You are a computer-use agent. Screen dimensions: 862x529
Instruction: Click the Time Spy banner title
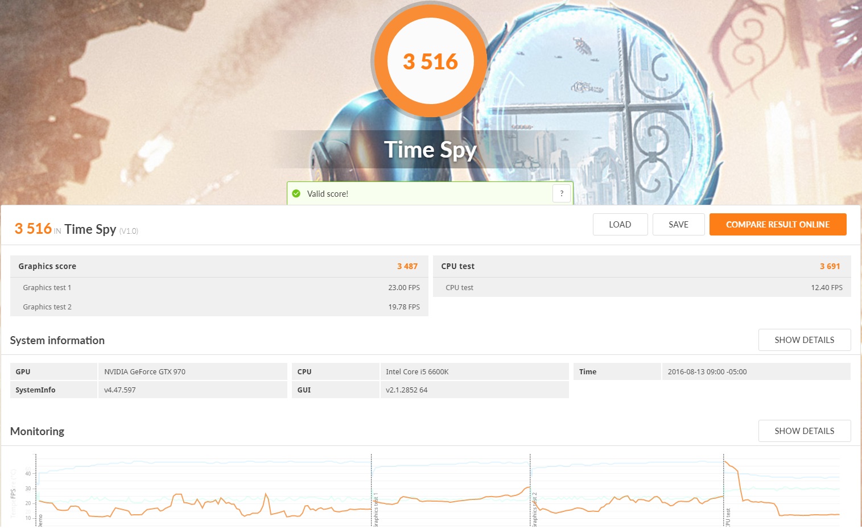pos(430,150)
